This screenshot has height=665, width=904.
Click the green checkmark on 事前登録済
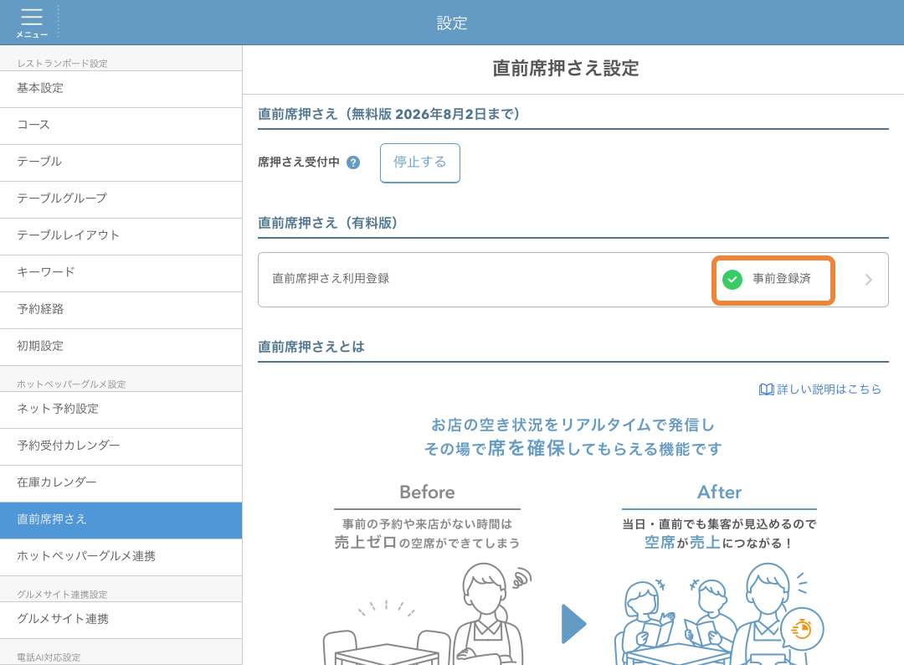732,280
